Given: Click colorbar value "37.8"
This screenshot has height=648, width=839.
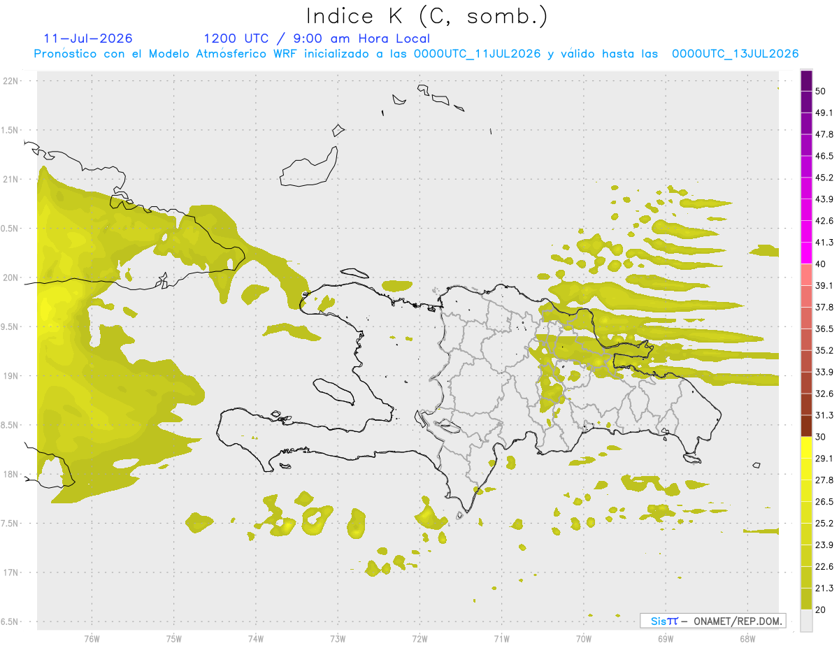Looking at the screenshot, I should point(824,307).
